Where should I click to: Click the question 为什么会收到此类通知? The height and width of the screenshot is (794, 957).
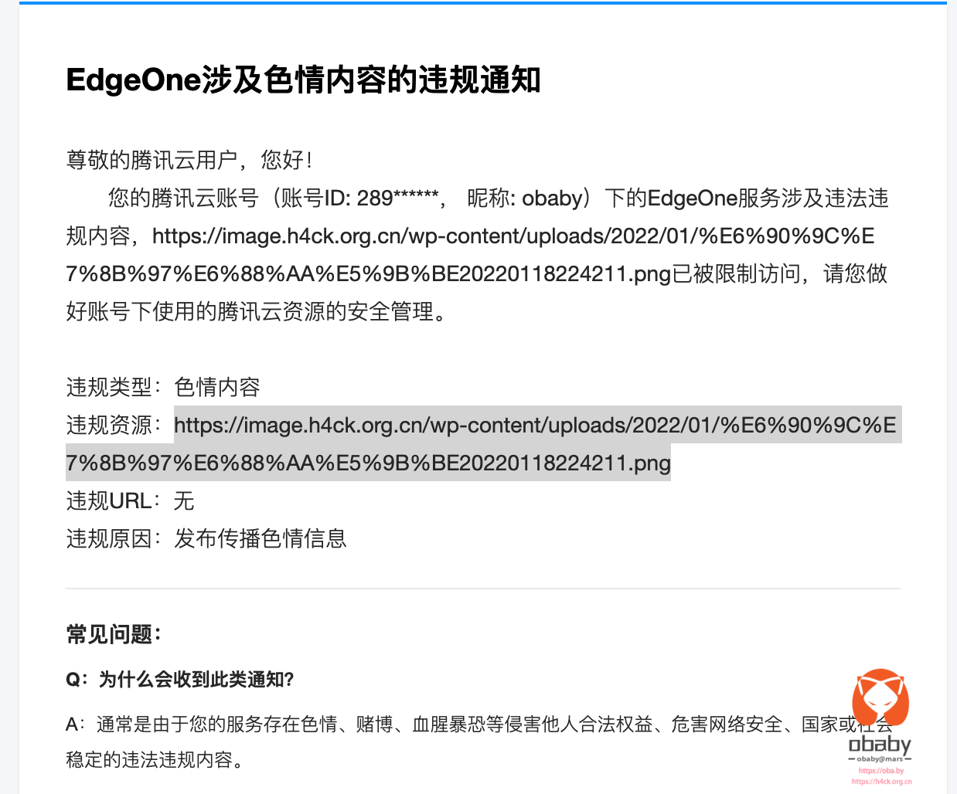pos(180,680)
